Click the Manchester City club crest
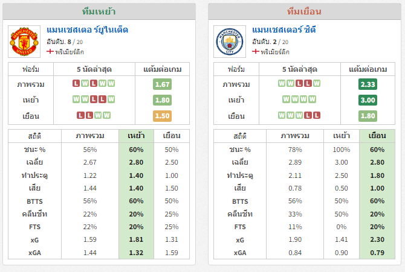This screenshot has height=272, width=405. click(230, 42)
